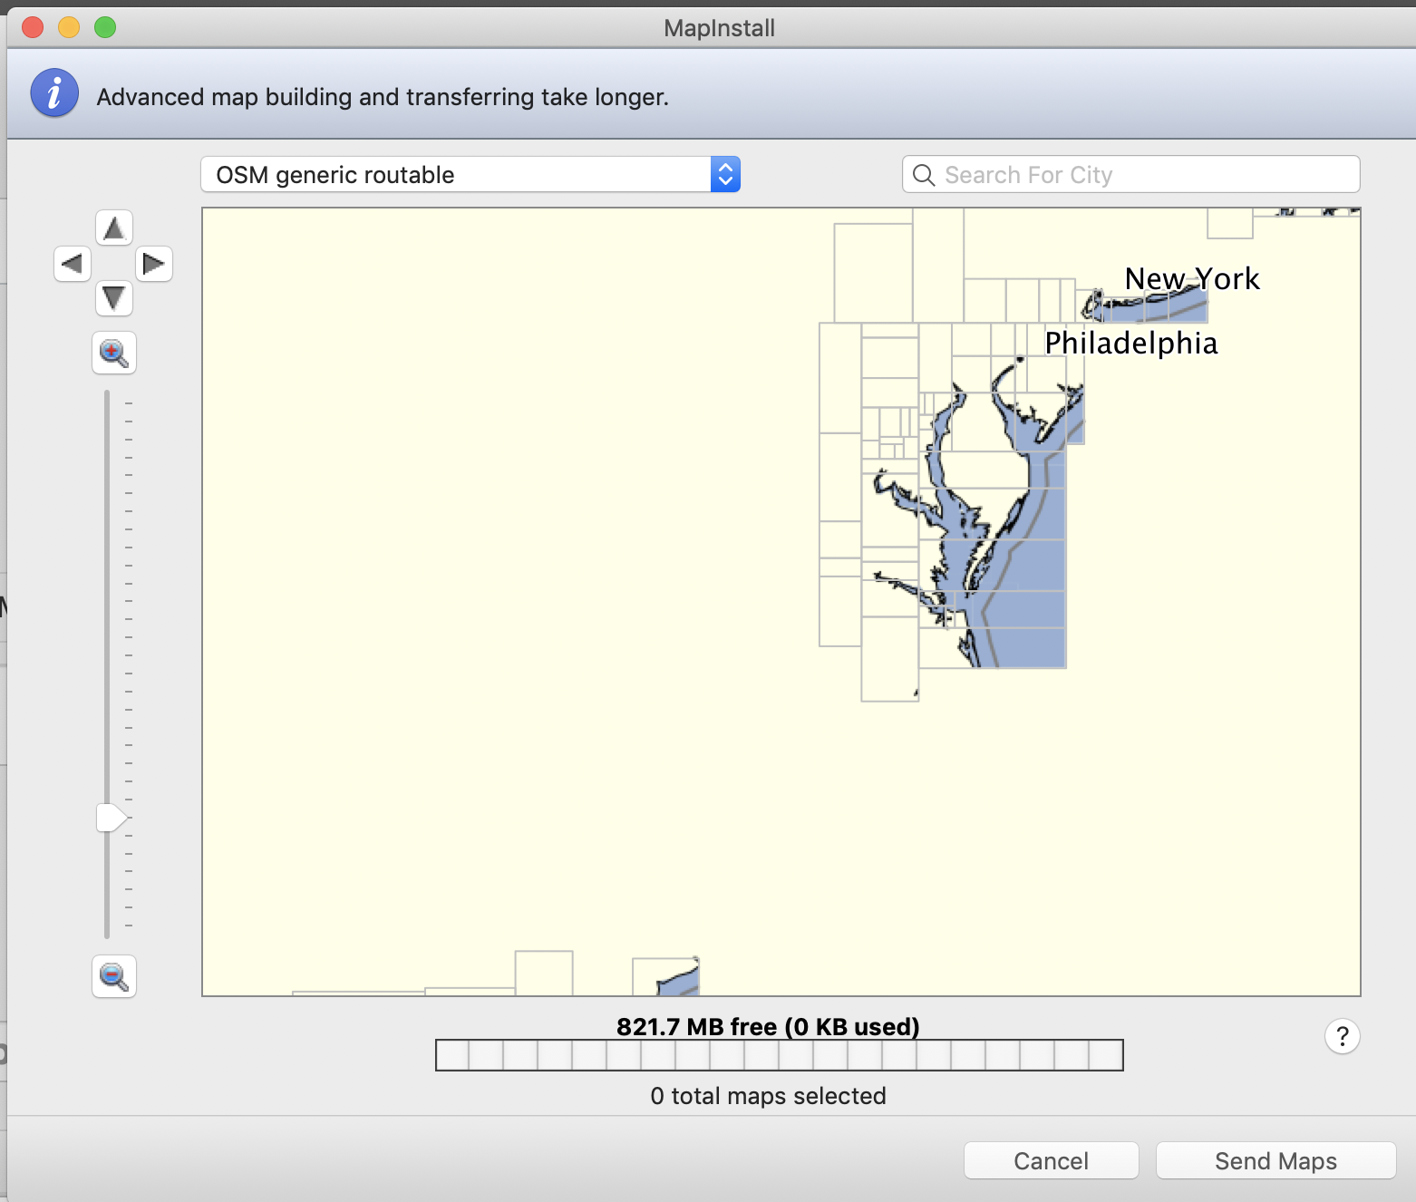The image size is (1416, 1202).
Task: Close the MapInstall window
Action: pos(33,27)
